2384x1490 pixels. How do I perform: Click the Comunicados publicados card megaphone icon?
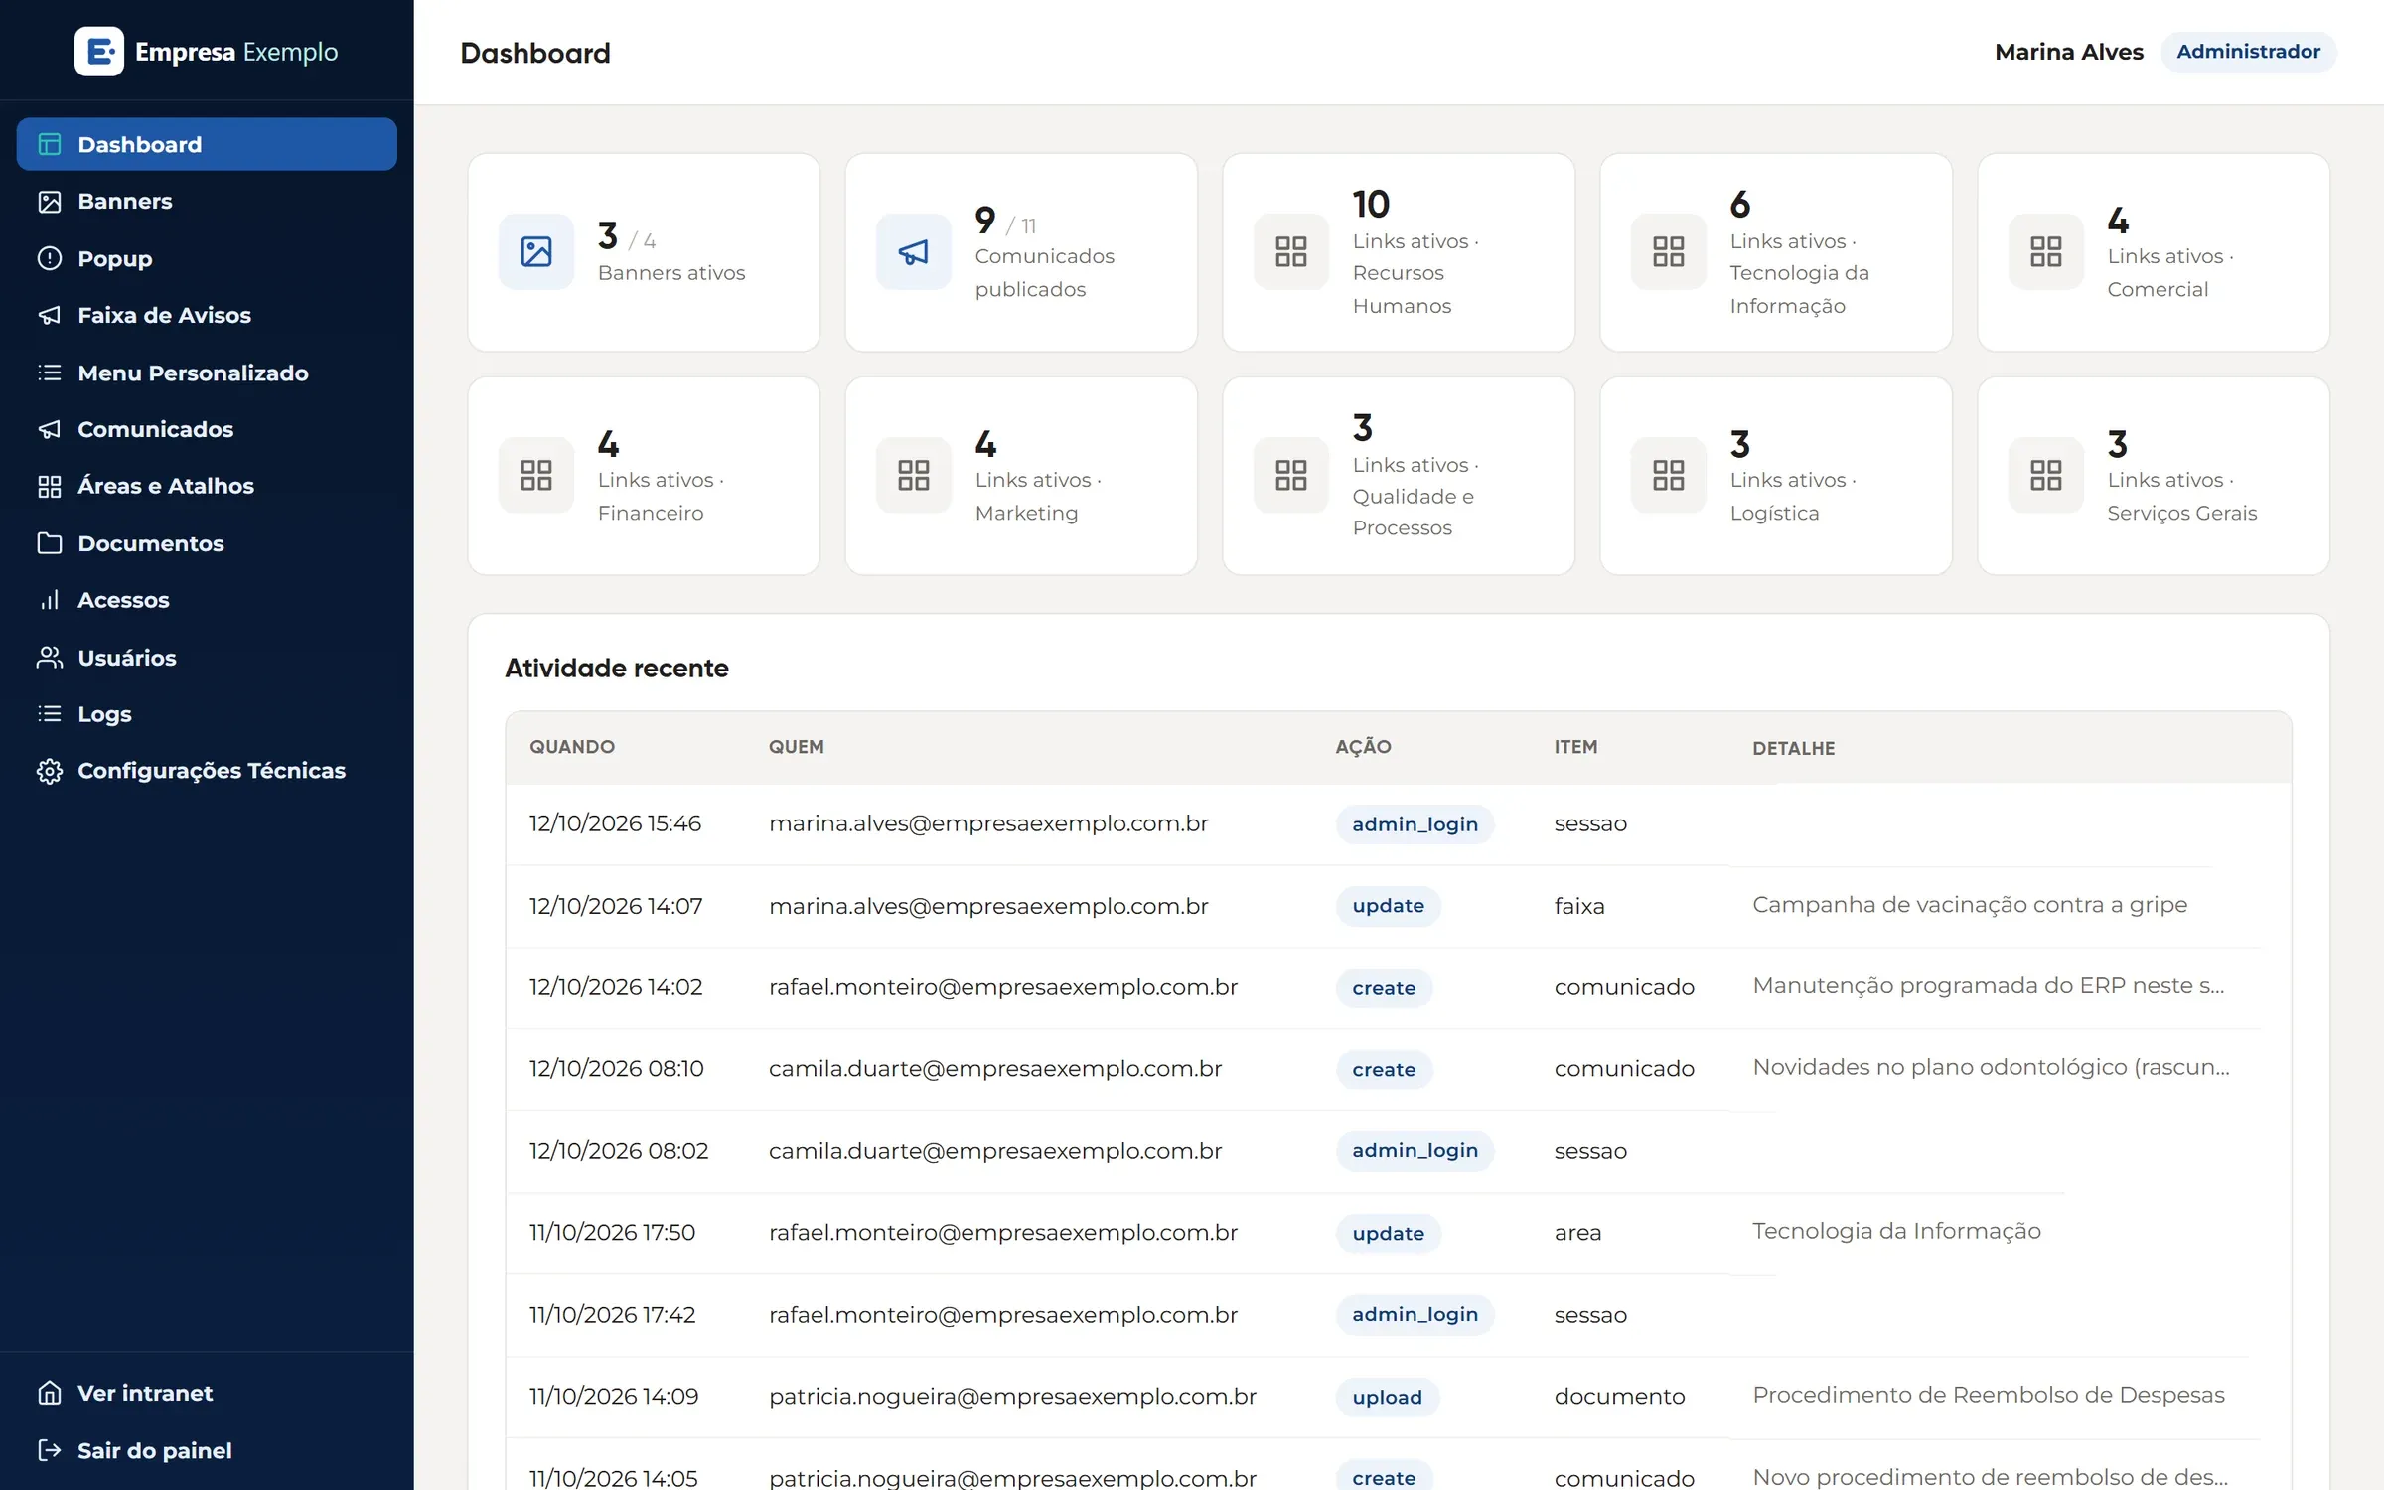pyautogui.click(x=914, y=251)
